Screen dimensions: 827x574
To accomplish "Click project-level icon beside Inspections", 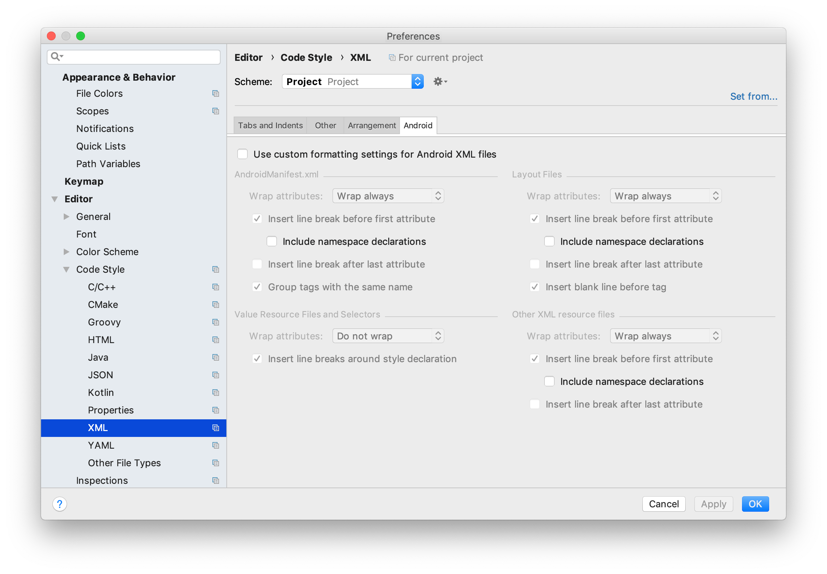I will [216, 481].
